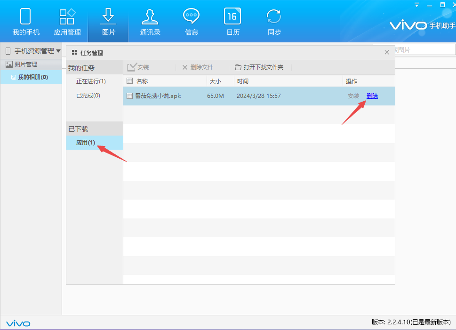Check the 番茄免费小说.apk row checkbox

[130, 96]
